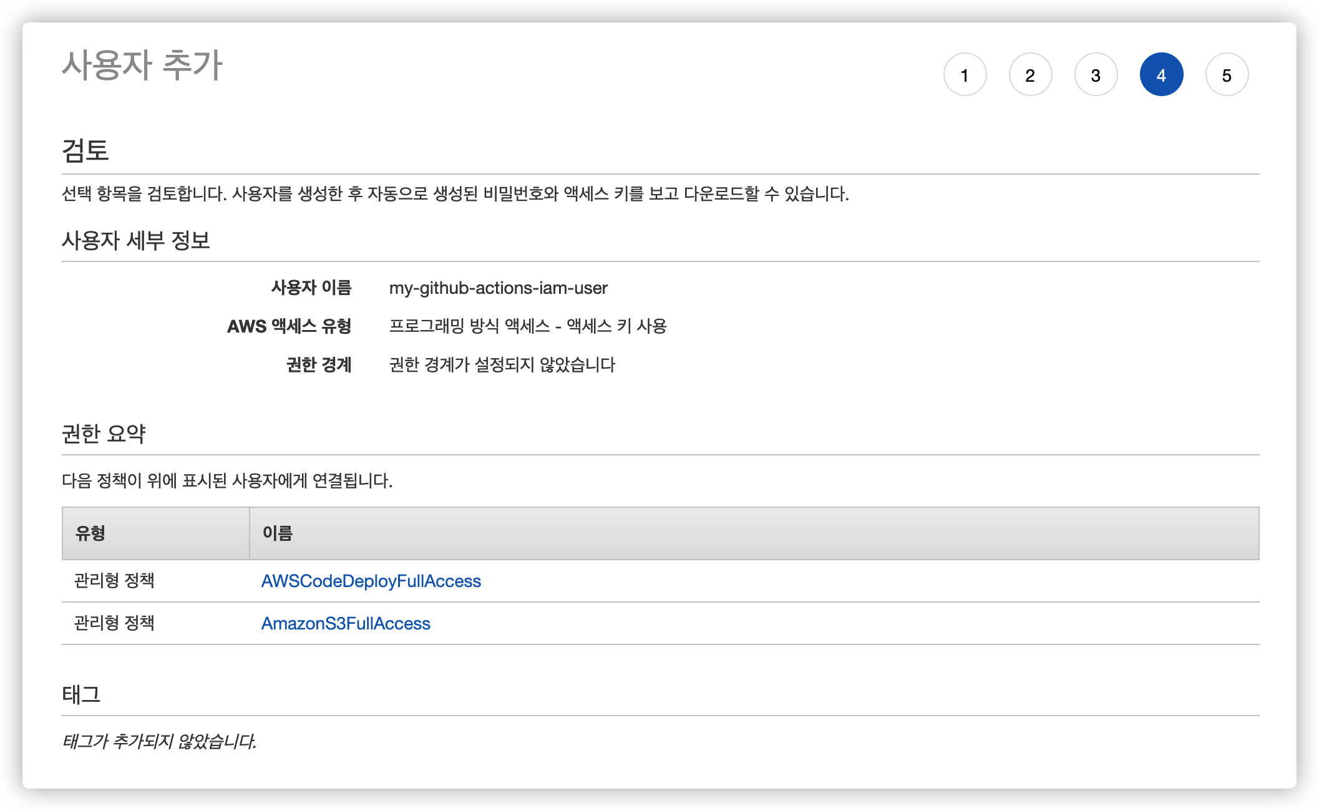The width and height of the screenshot is (1319, 811).
Task: Click second row 관리형 정책 cell
Action: click(x=114, y=623)
